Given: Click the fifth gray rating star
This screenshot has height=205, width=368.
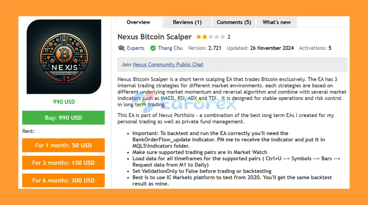Looking at the screenshot, I should (223, 37).
